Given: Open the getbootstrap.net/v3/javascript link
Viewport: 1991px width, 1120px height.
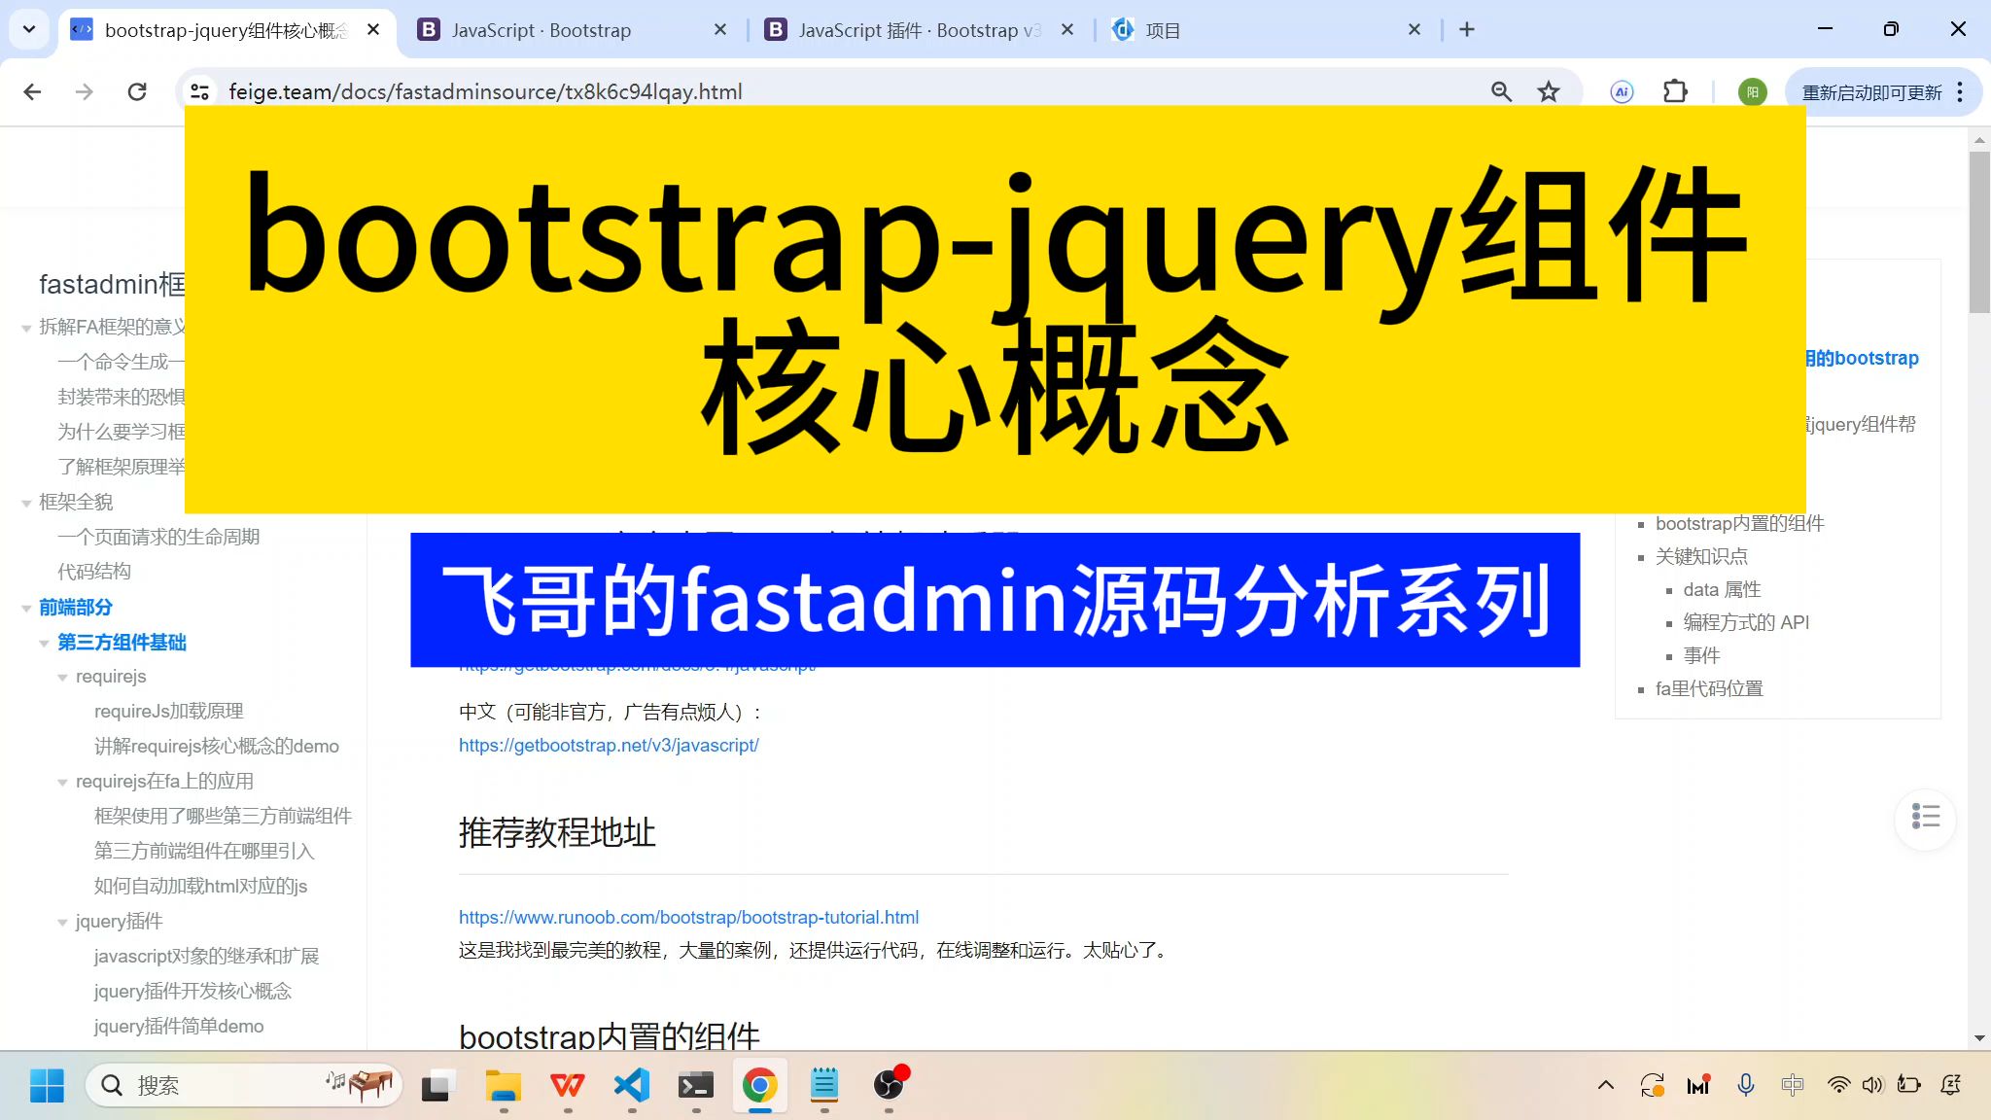Looking at the screenshot, I should [x=609, y=746].
